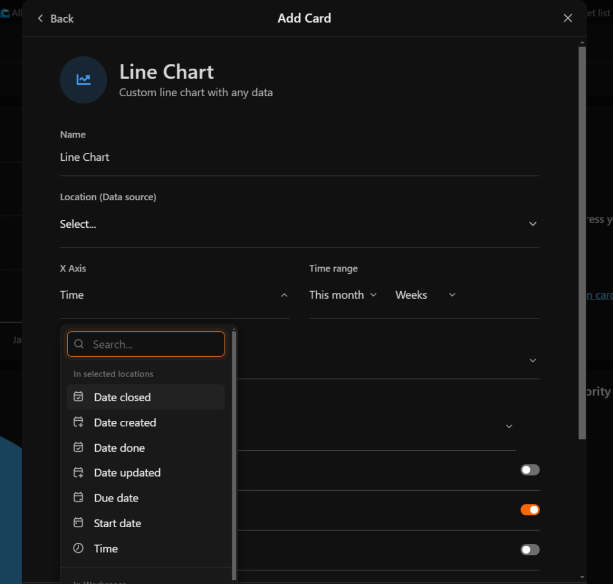Screen dimensions: 613x584
Task: Select Date updated from the list
Action: 127,472
